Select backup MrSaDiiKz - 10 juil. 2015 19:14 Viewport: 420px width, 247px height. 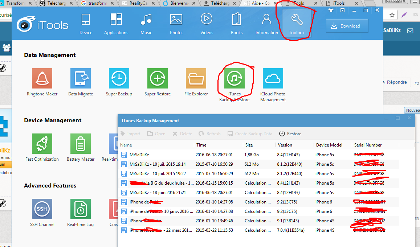pyautogui.click(x=259, y=164)
